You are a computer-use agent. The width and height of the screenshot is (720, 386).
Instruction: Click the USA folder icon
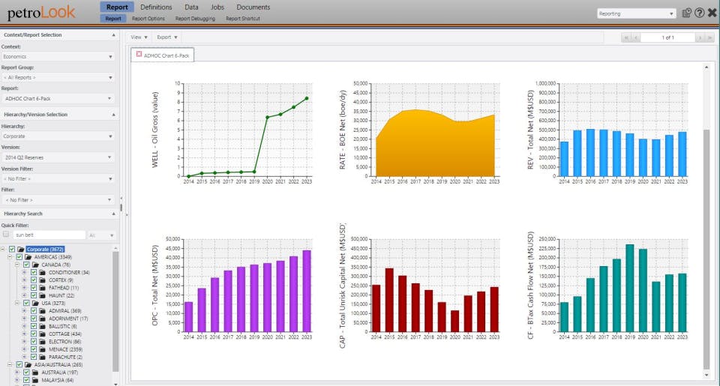[35, 303]
